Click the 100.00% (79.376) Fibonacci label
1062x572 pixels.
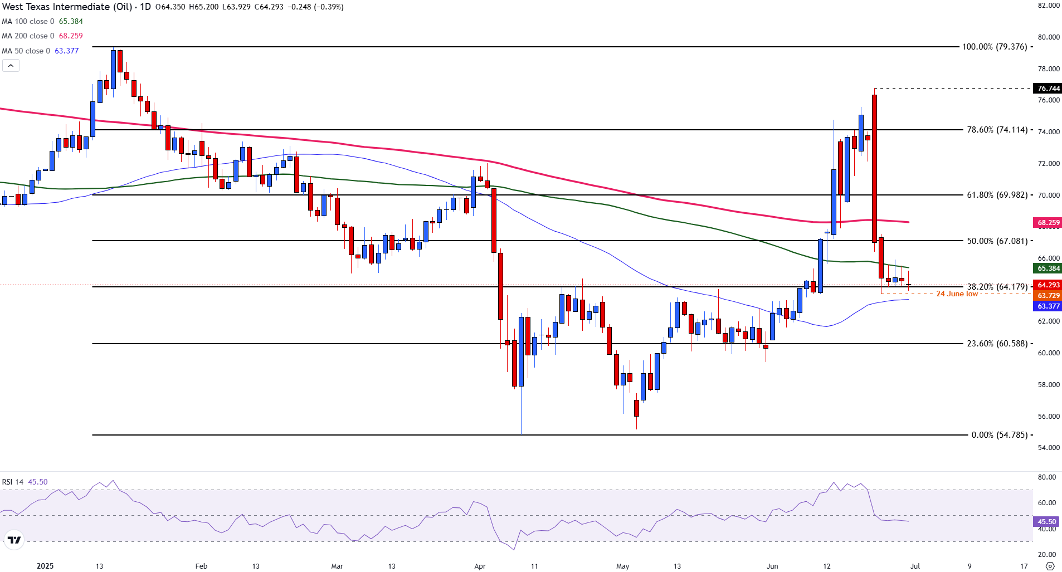(995, 47)
